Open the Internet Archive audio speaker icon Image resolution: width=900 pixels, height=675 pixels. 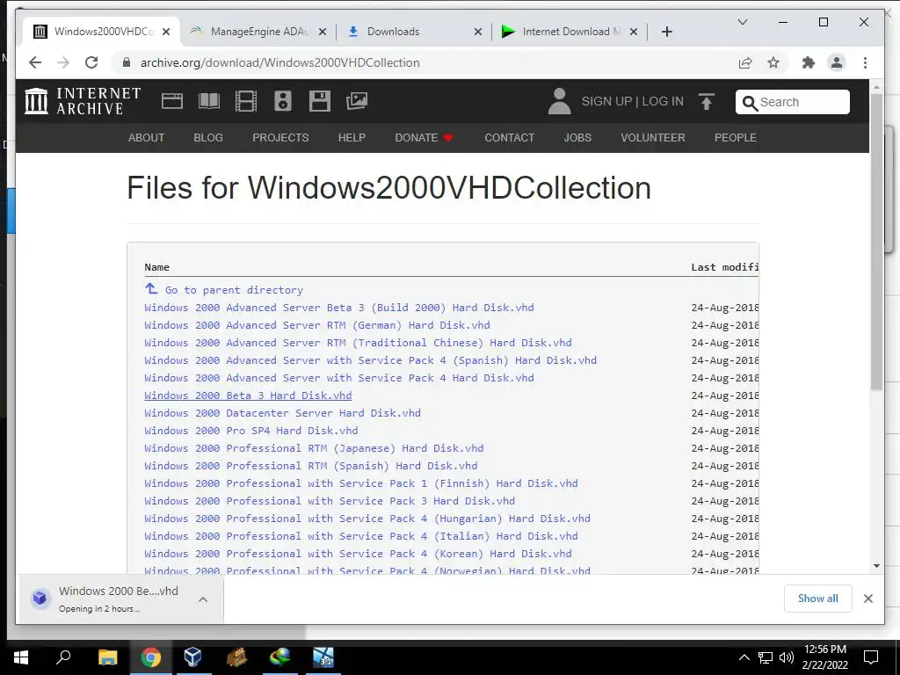pyautogui.click(x=282, y=101)
